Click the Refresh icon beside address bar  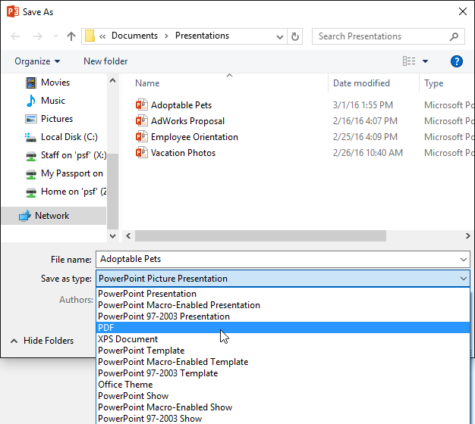coord(295,36)
